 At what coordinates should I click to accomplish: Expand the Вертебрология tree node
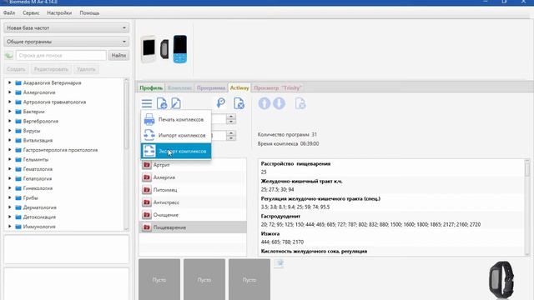9,121
